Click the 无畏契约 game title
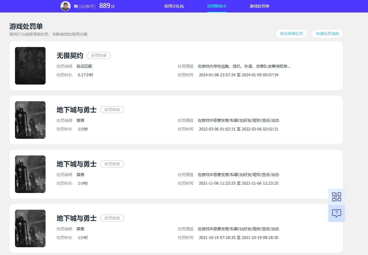Viewport: 368px width, 255px height. click(x=70, y=56)
